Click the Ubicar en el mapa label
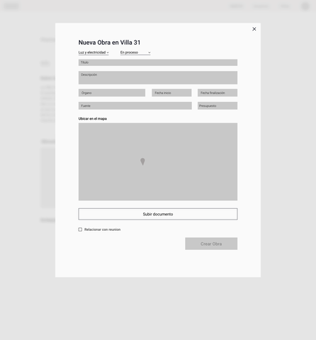Viewport: 316px width, 340px height. tap(93, 118)
